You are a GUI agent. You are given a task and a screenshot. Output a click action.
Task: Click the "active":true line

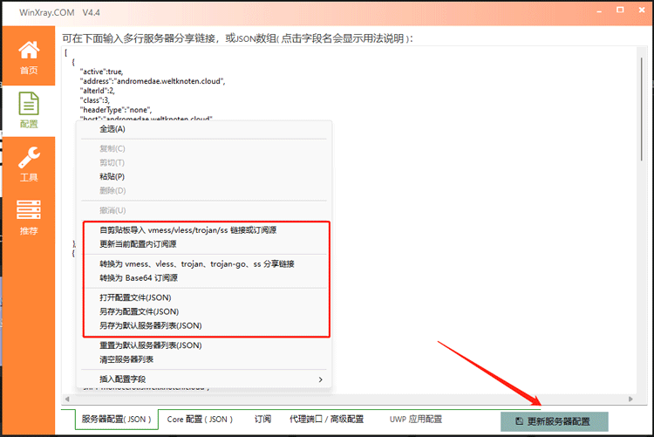pyautogui.click(x=102, y=72)
